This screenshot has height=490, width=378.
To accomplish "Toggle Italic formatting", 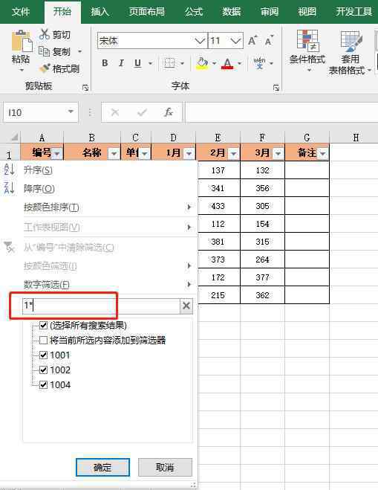I will (121, 63).
